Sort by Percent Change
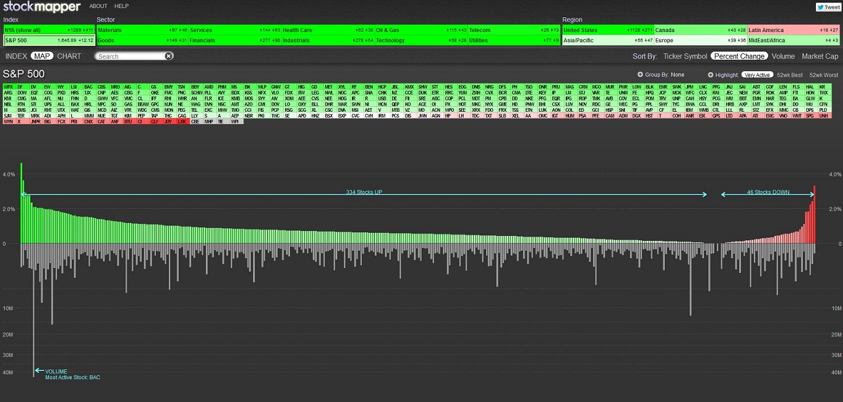Viewport: 843px width, 402px height. pyautogui.click(x=739, y=56)
